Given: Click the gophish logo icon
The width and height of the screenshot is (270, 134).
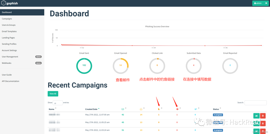Looking at the screenshot, I should [4, 3].
